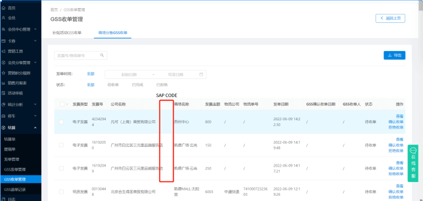This screenshot has height=201, width=423.
Task: Open the selection dropdown arrow beside the header checkbox
Action: [67, 104]
